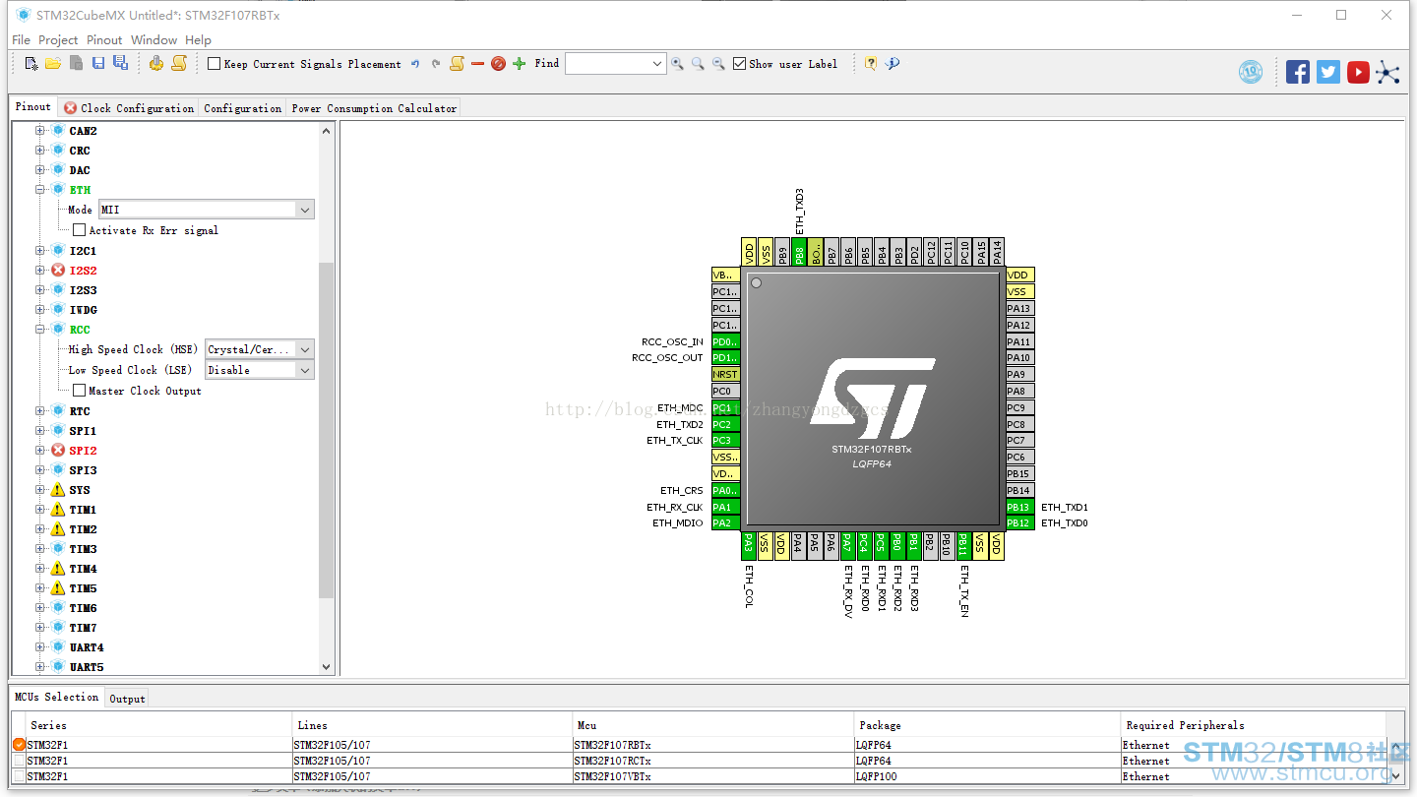
Task: Click into the Find input field
Action: point(607,64)
